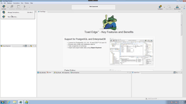Maximize the Toad Edge editor area
This screenshot has width=186, height=104.
click(x=181, y=12)
